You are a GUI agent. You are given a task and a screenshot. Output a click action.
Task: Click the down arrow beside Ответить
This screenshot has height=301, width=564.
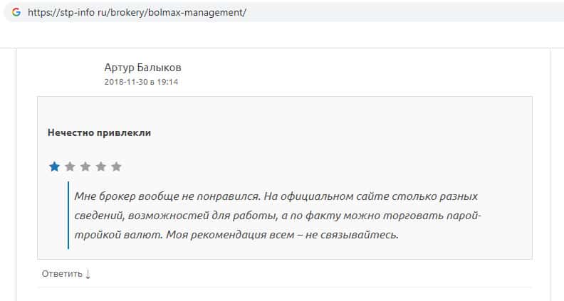point(88,274)
